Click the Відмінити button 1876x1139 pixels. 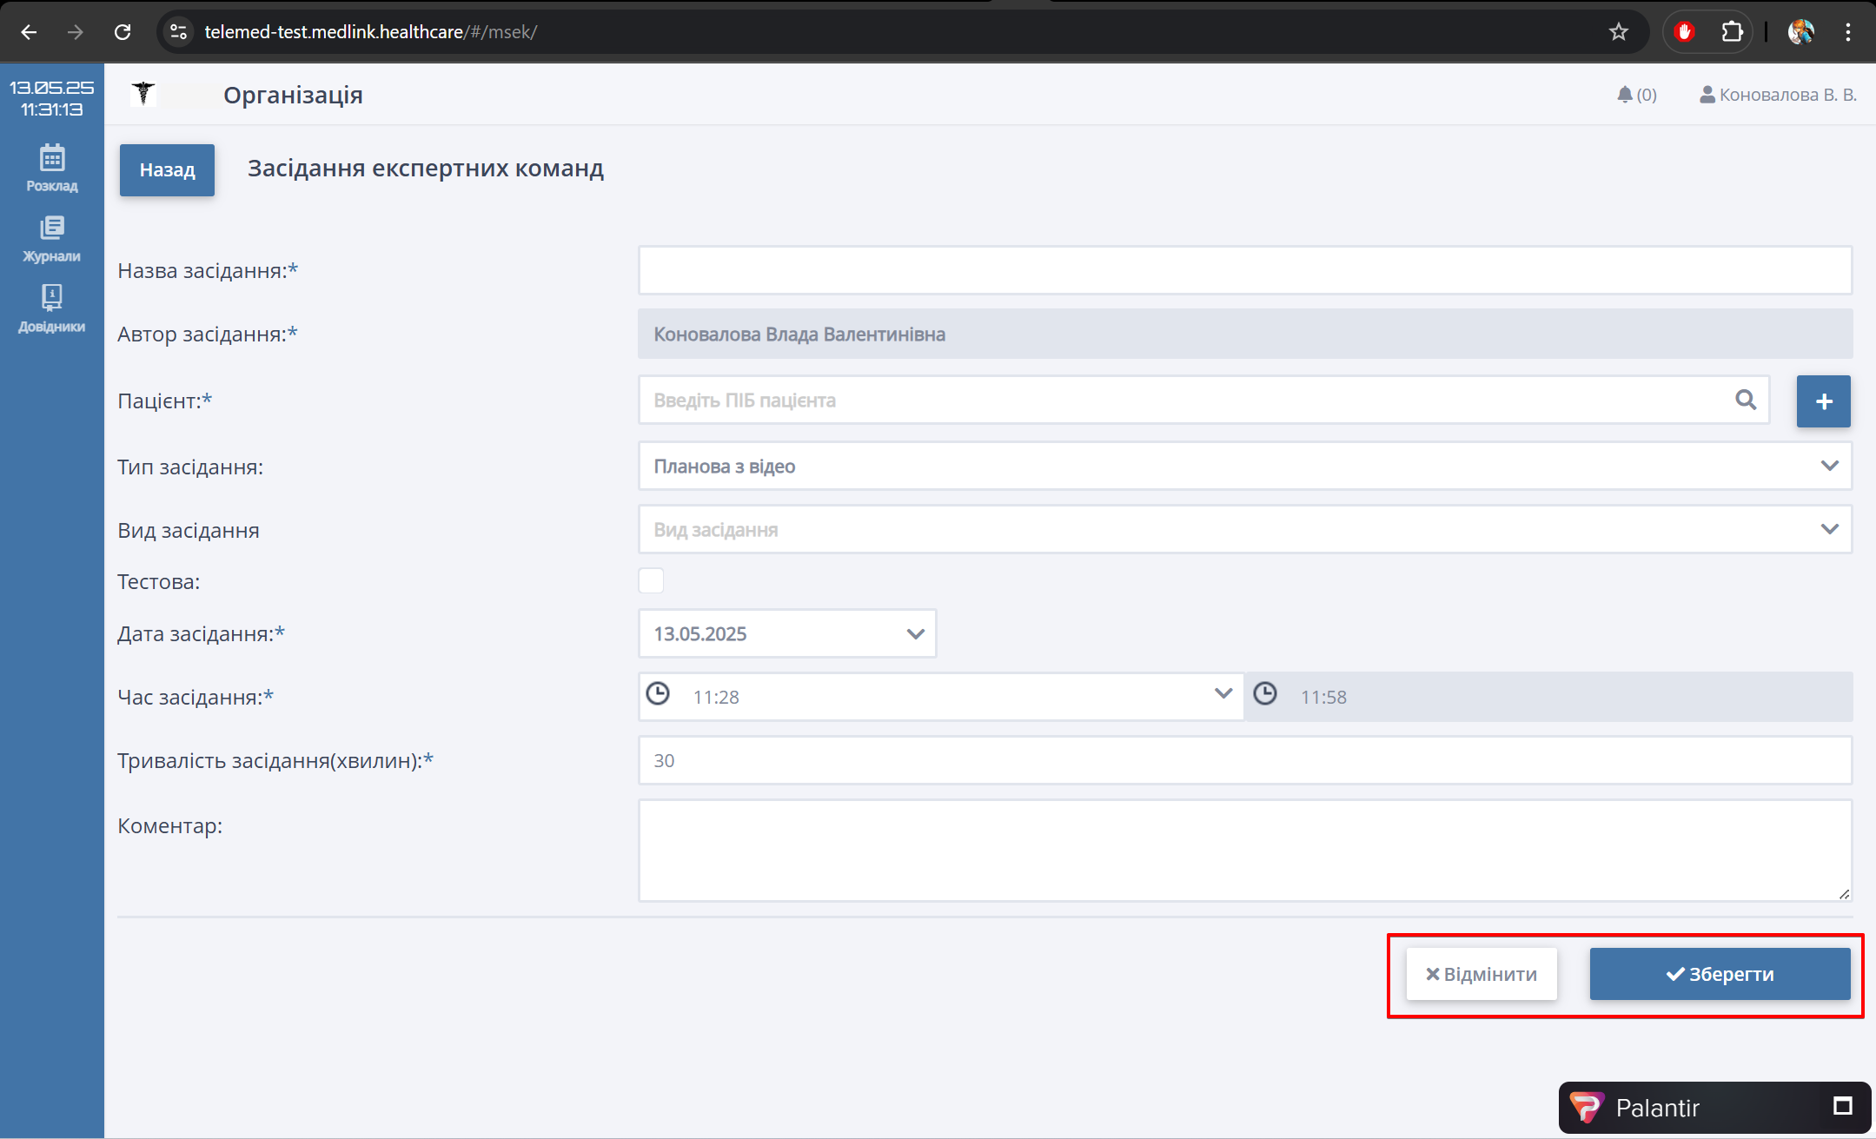coord(1482,974)
